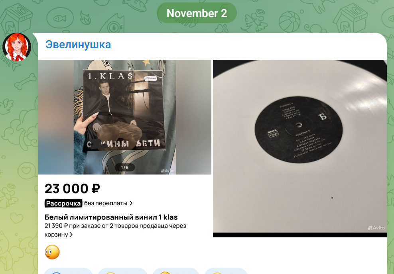
Task: Click the flushed face emoji in the message
Action: [52, 252]
